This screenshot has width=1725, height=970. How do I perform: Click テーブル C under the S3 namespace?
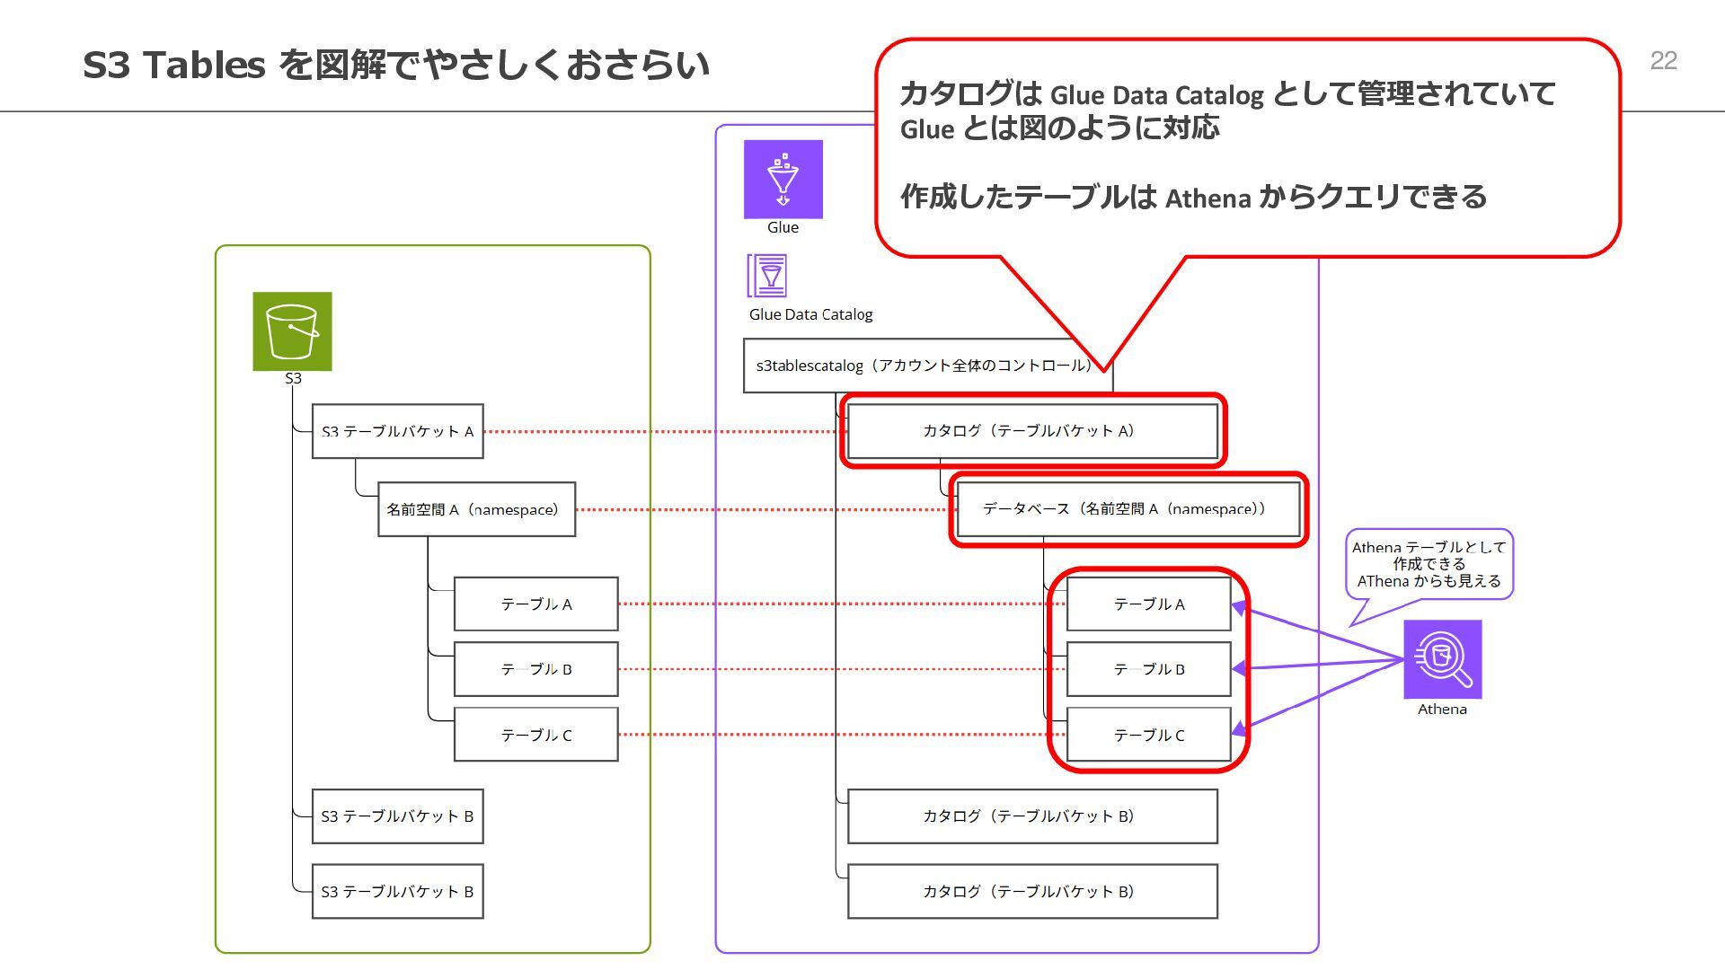535,735
